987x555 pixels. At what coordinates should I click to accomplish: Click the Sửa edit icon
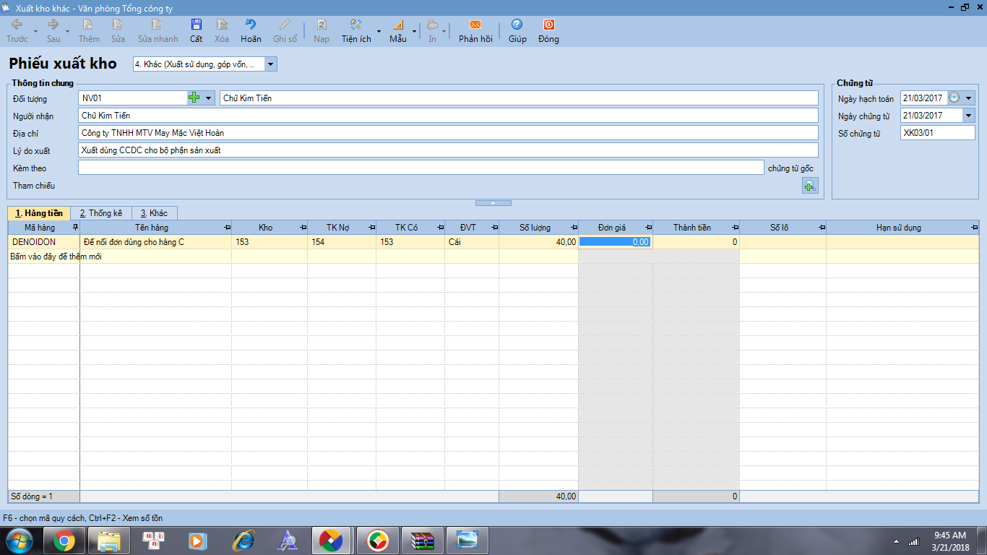(118, 25)
